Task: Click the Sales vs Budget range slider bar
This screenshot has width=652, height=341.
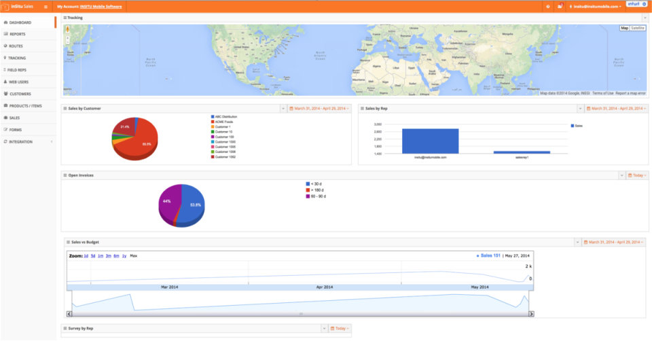Action: [x=300, y=314]
